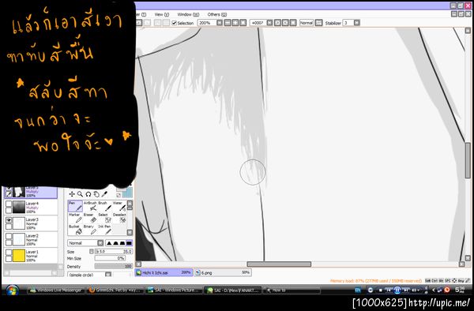This screenshot has width=474, height=311.
Task: Toggle the lower checkbox of Layer2
Action: [9, 242]
